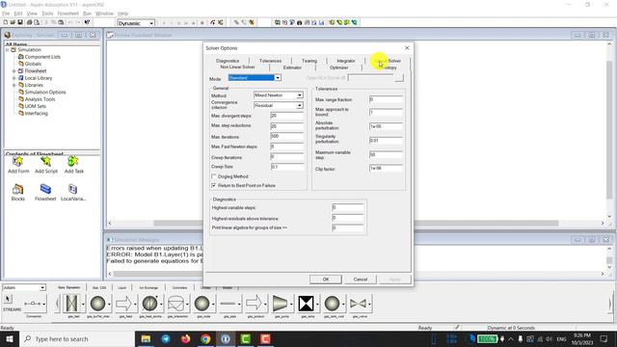Viewport: 617px width, 347px height.
Task: Expand the Flowsheet tree node
Action: [14, 71]
